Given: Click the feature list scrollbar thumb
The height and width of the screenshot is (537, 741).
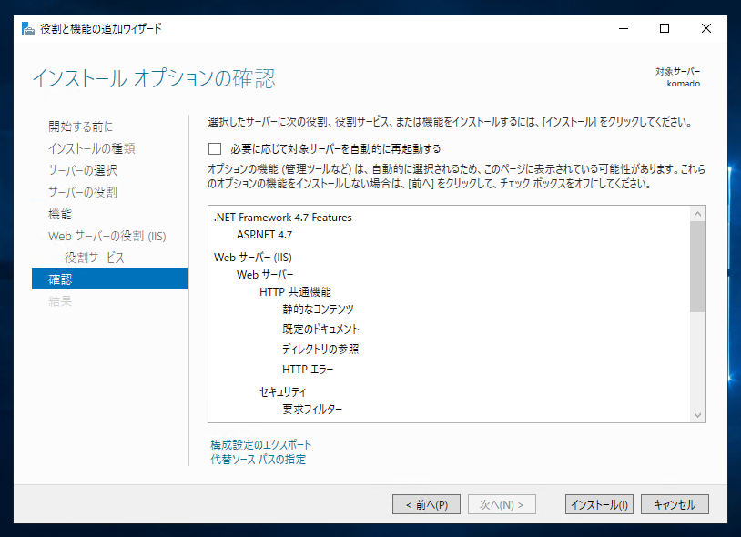Looking at the screenshot, I should click(x=697, y=267).
